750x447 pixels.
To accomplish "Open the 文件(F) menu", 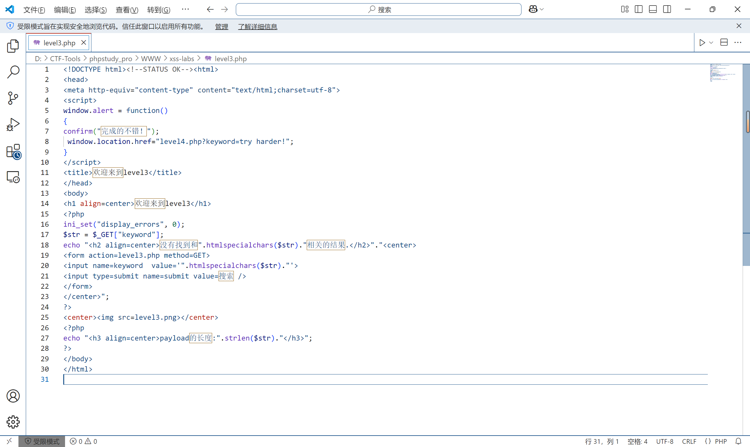I will 34,10.
